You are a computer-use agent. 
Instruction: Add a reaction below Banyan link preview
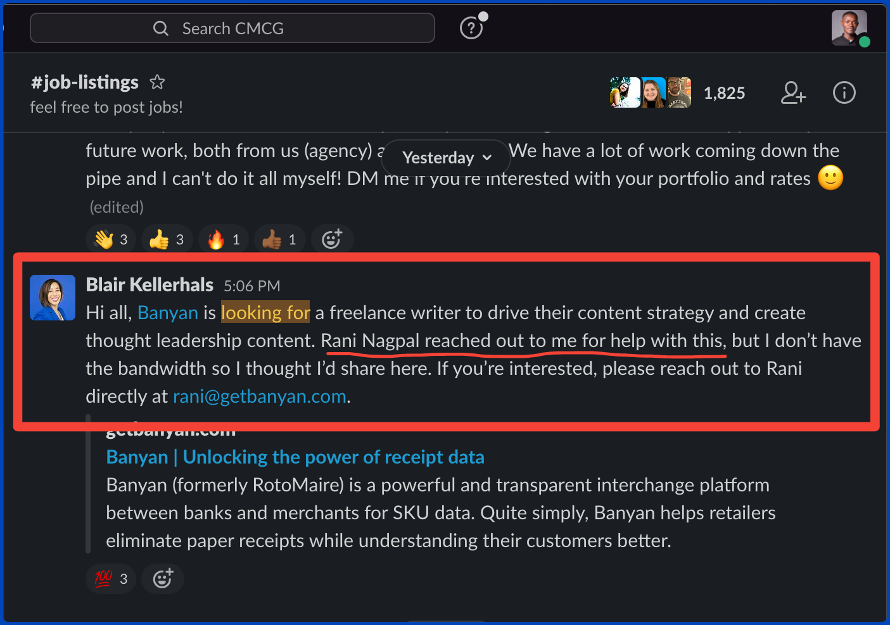tap(163, 578)
